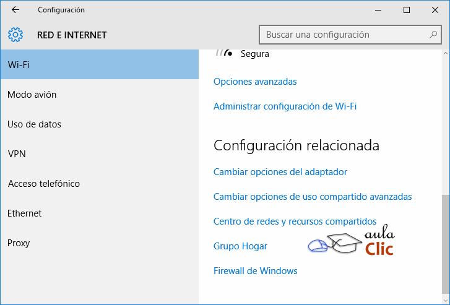Go to Uso de datos section
Screen dimensions: 450x305
[34, 124]
